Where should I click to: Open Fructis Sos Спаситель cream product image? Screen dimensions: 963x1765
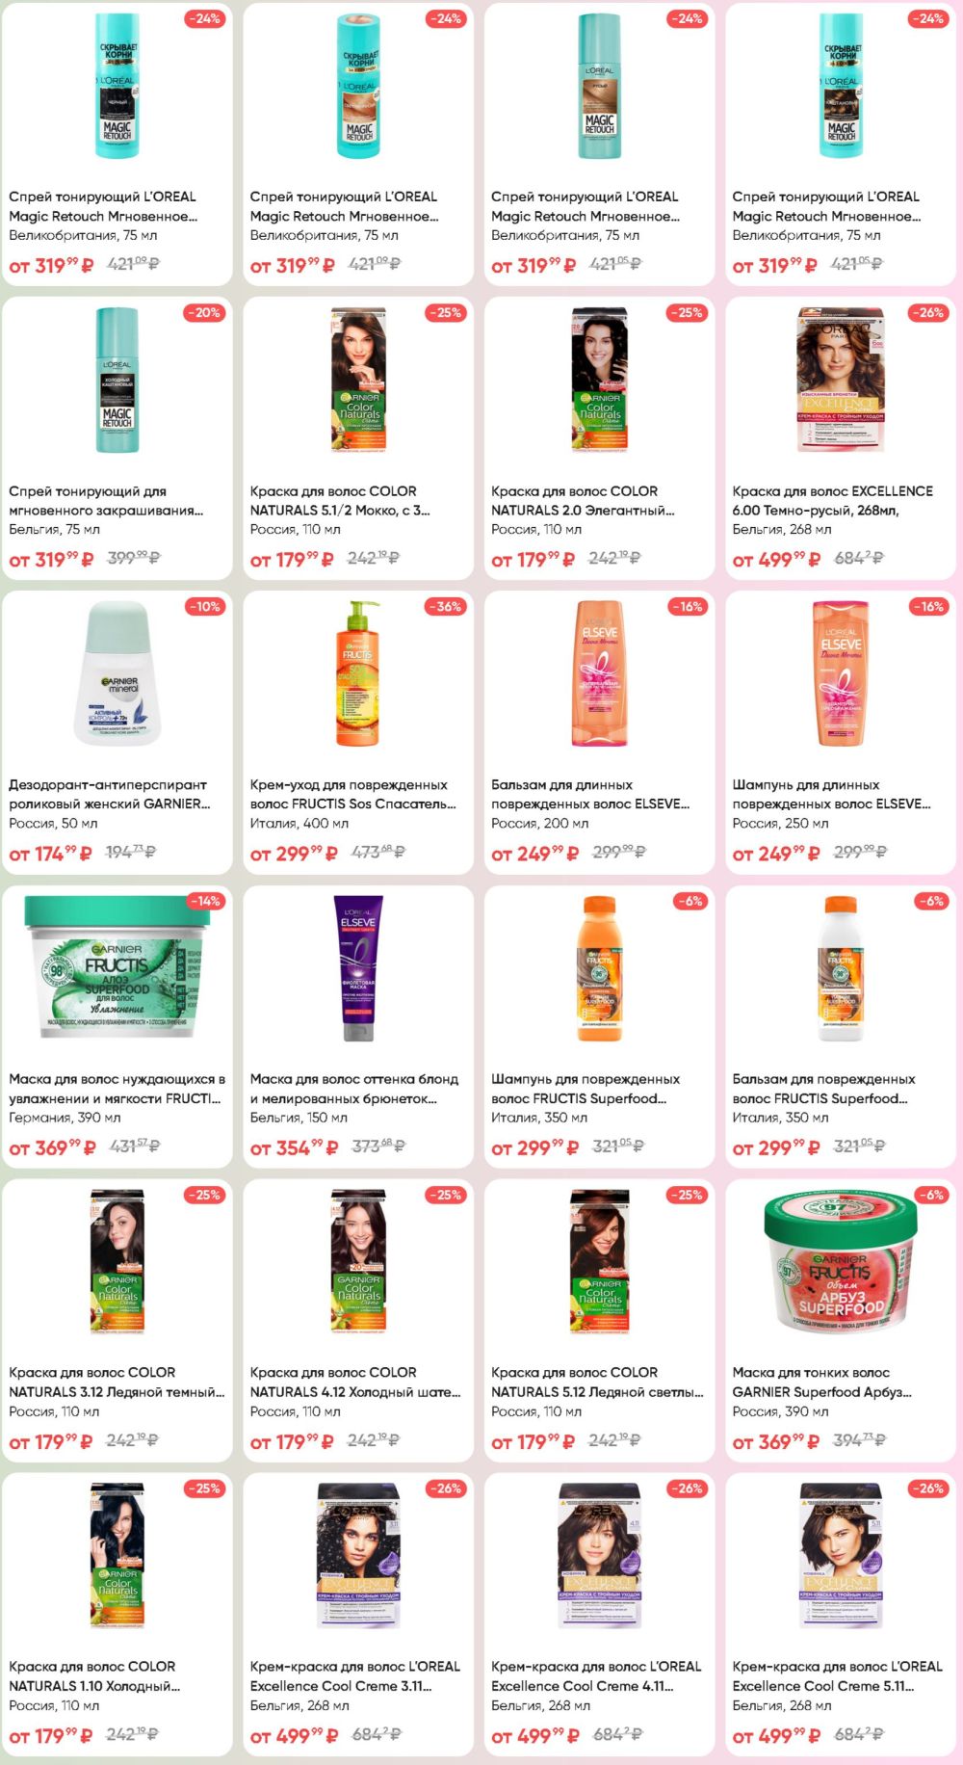(358, 673)
